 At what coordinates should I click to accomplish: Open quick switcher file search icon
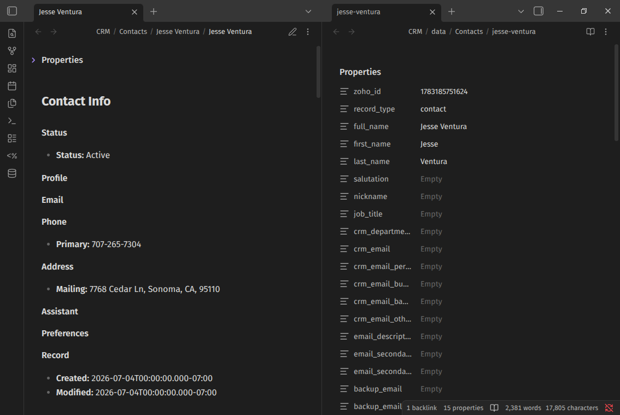(12, 34)
